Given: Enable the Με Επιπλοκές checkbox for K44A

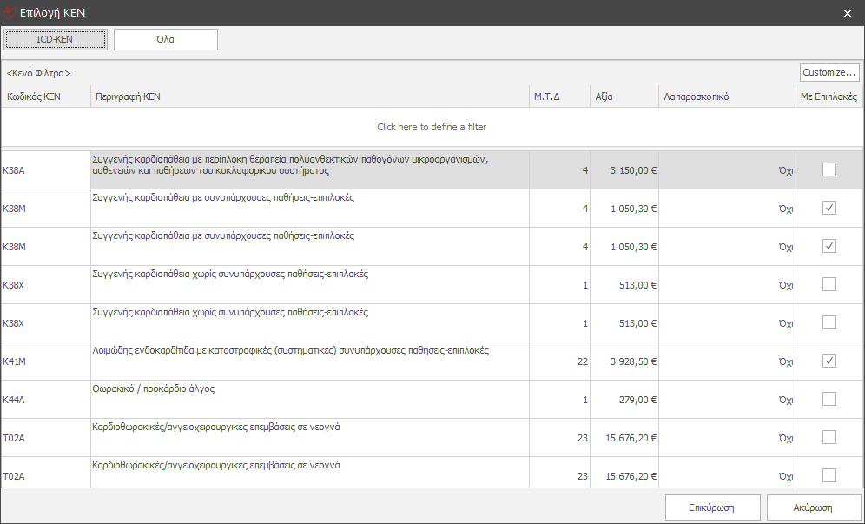Looking at the screenshot, I should point(829,399).
